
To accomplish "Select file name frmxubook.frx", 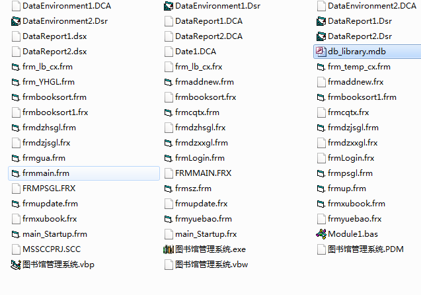I will 50,219.
